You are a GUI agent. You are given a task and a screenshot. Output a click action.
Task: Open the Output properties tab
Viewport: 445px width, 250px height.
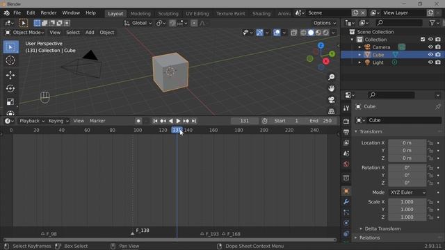pos(346,132)
